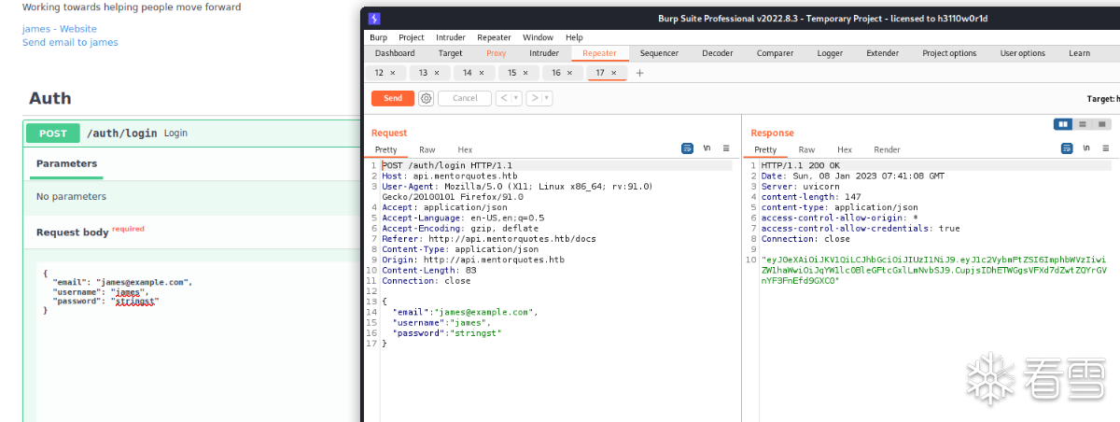The width and height of the screenshot is (1120, 422).
Task: Switch to the Comparer tab
Action: [x=775, y=53]
